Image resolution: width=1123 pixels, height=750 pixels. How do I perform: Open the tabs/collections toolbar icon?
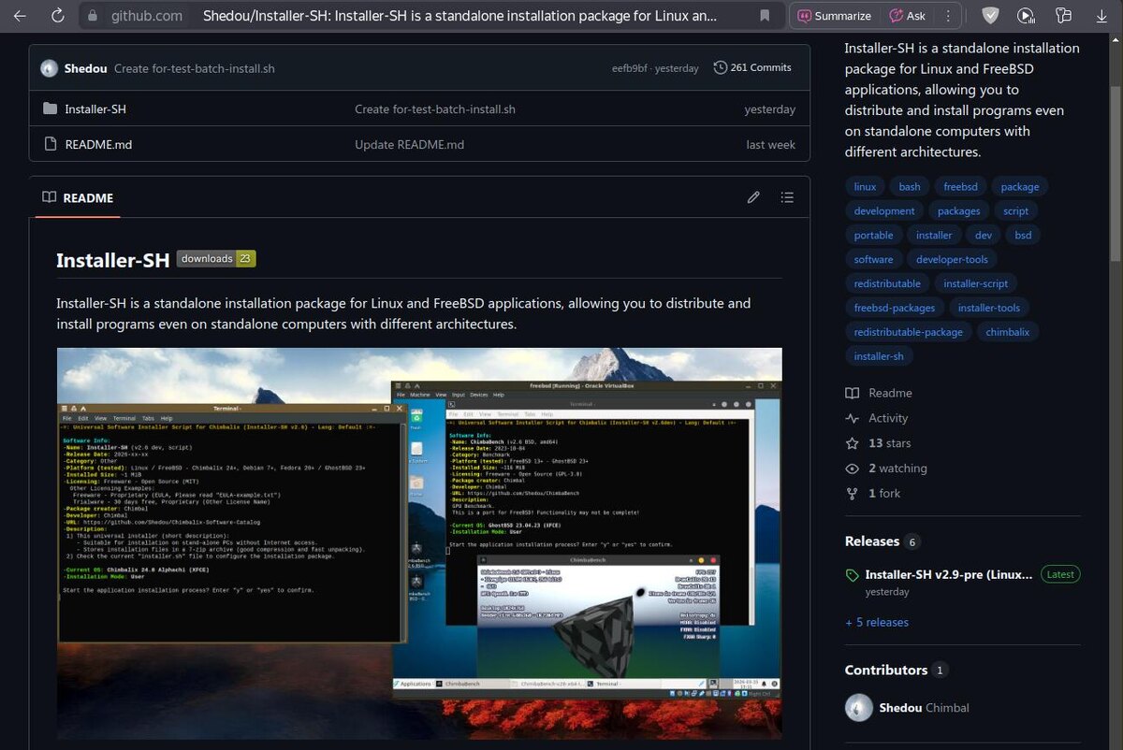point(1063,16)
